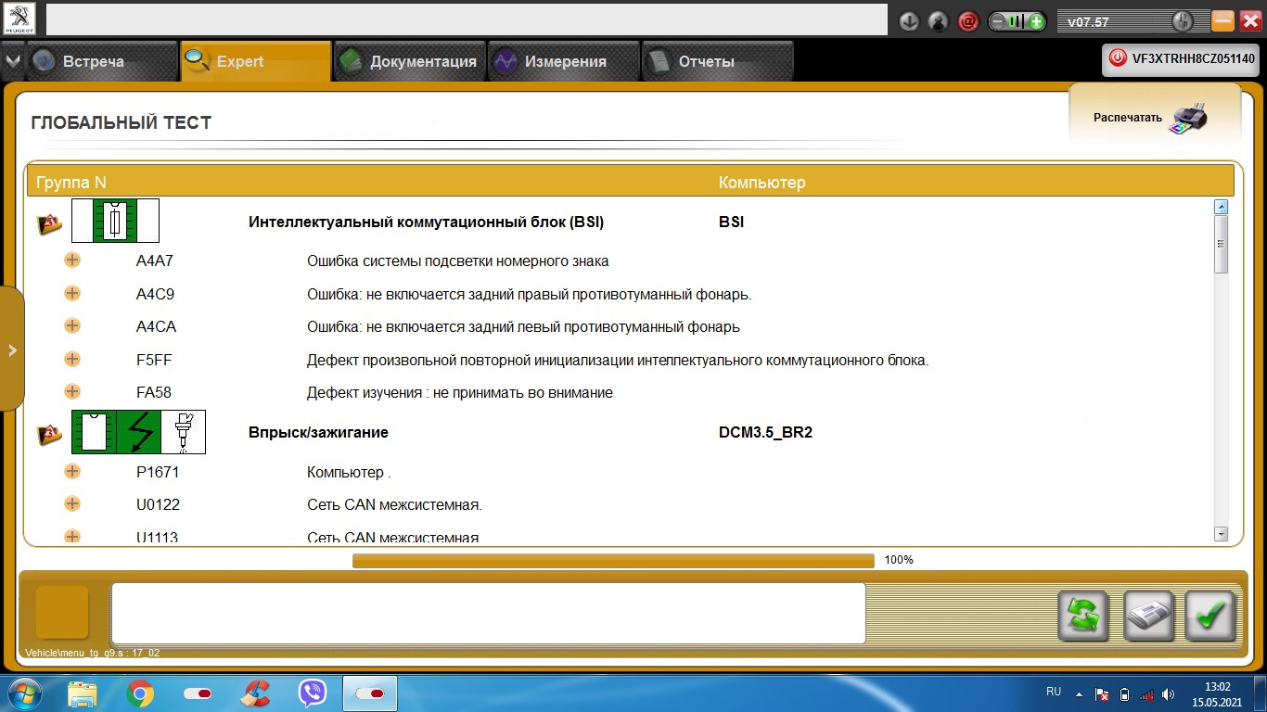Open the newspaper report button
The height and width of the screenshot is (712, 1267).
coord(1149,616)
